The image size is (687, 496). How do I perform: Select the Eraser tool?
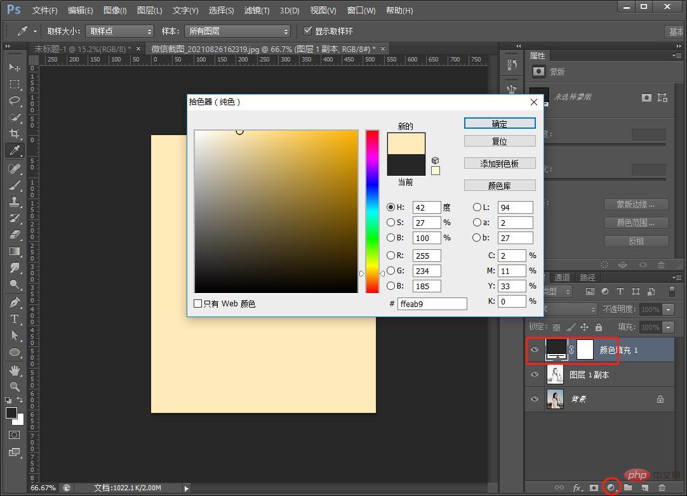[x=15, y=235]
